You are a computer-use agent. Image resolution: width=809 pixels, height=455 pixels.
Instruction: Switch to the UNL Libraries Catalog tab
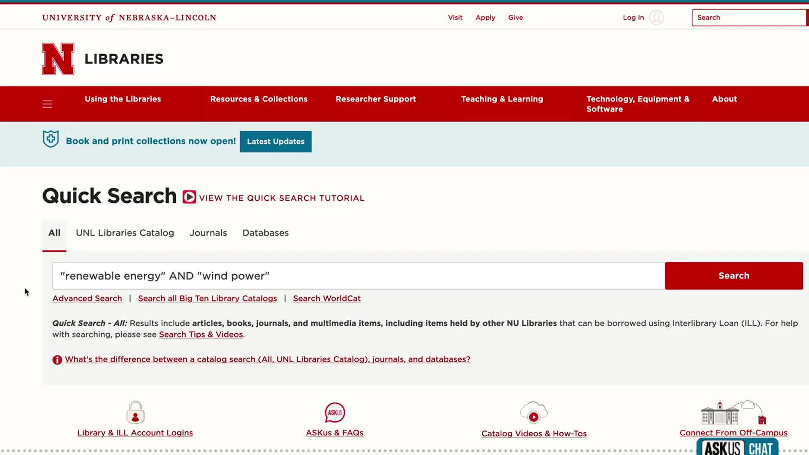click(x=125, y=233)
